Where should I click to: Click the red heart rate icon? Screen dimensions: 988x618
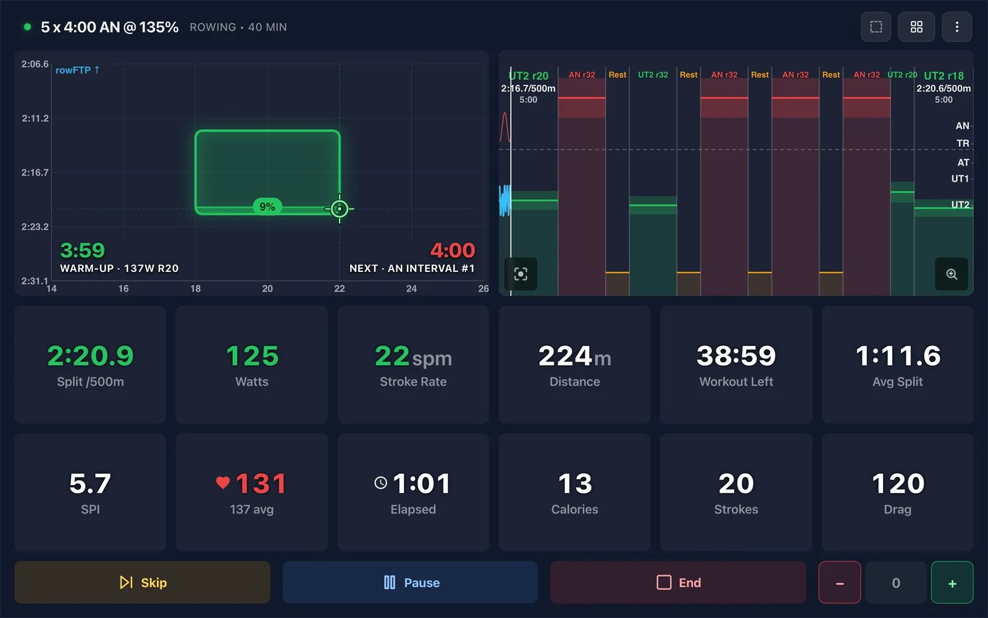[x=223, y=483]
